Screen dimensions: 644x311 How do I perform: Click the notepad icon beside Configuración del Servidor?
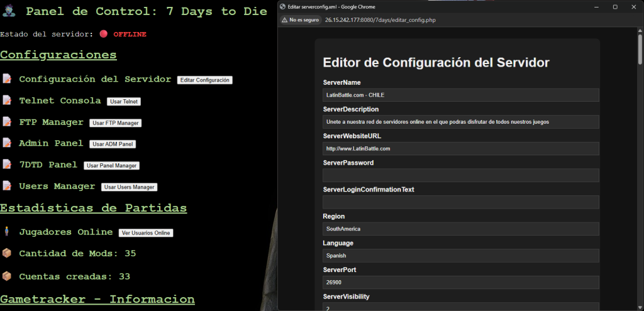(7, 79)
